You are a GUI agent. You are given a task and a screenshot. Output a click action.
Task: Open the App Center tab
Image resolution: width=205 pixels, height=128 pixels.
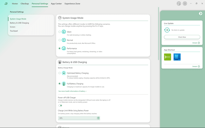tap(56, 4)
